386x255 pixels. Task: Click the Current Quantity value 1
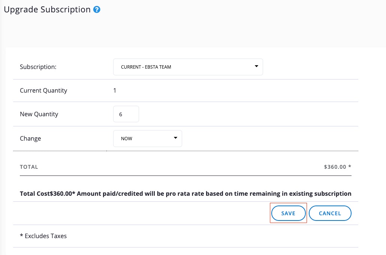115,90
